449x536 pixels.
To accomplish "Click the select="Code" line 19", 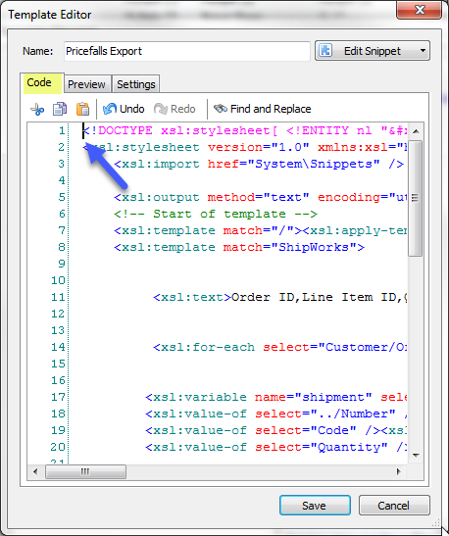I will coord(275,430).
